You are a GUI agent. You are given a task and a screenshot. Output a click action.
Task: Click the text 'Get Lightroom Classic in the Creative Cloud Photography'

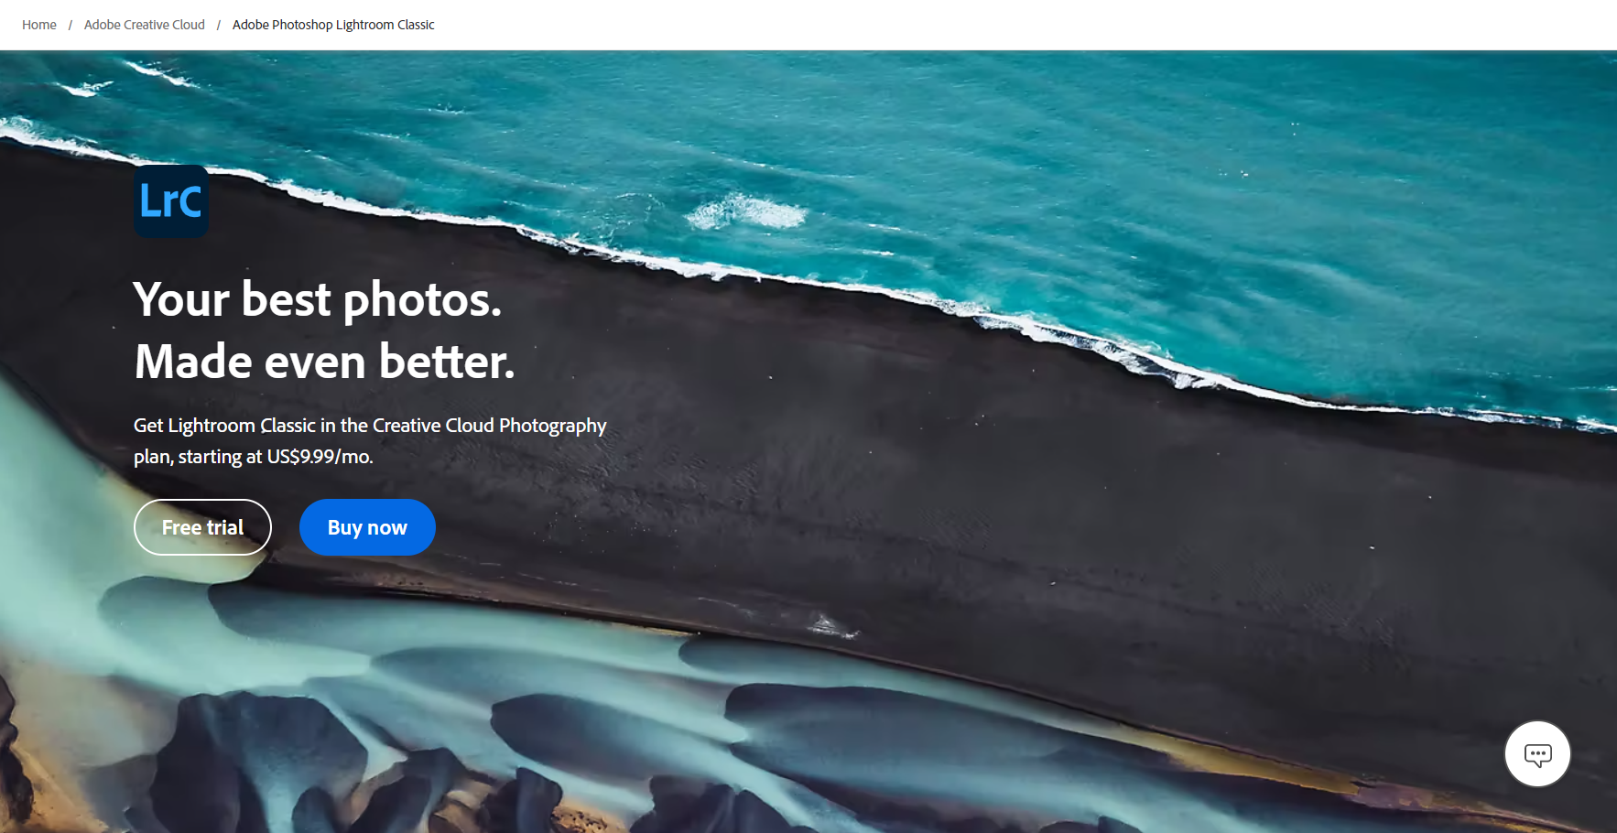coord(370,426)
